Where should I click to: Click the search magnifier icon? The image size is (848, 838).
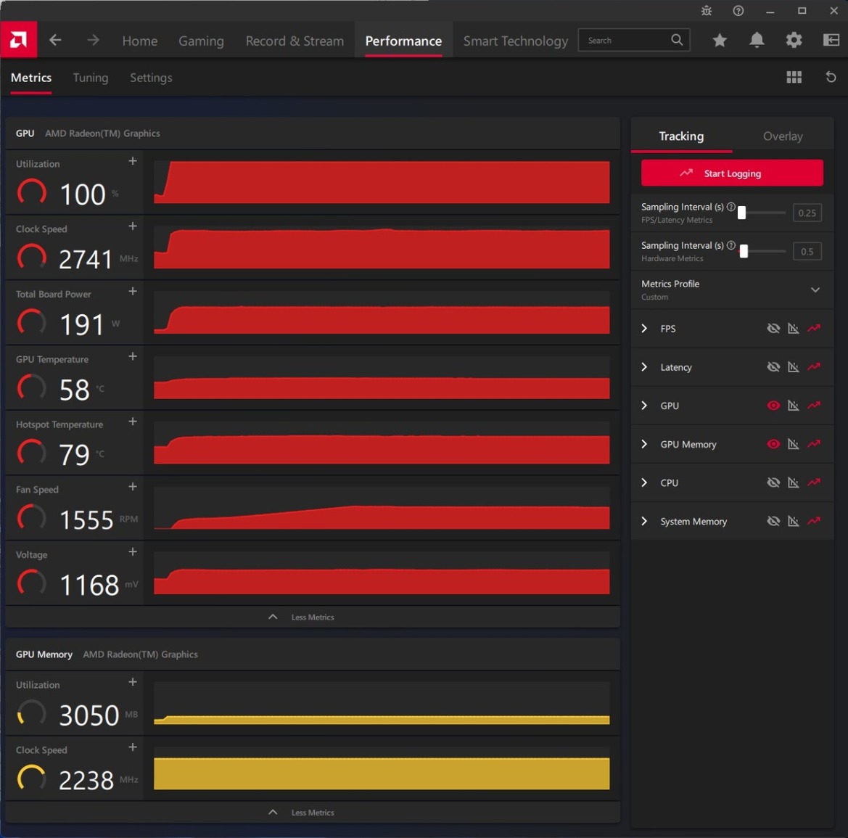click(677, 40)
